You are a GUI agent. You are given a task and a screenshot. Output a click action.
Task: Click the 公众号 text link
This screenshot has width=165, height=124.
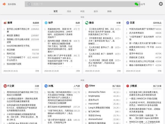(142, 4)
